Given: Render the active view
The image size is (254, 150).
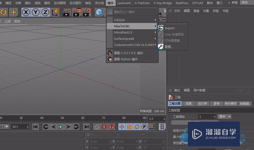Looking at the screenshot, I should click(x=67, y=12).
